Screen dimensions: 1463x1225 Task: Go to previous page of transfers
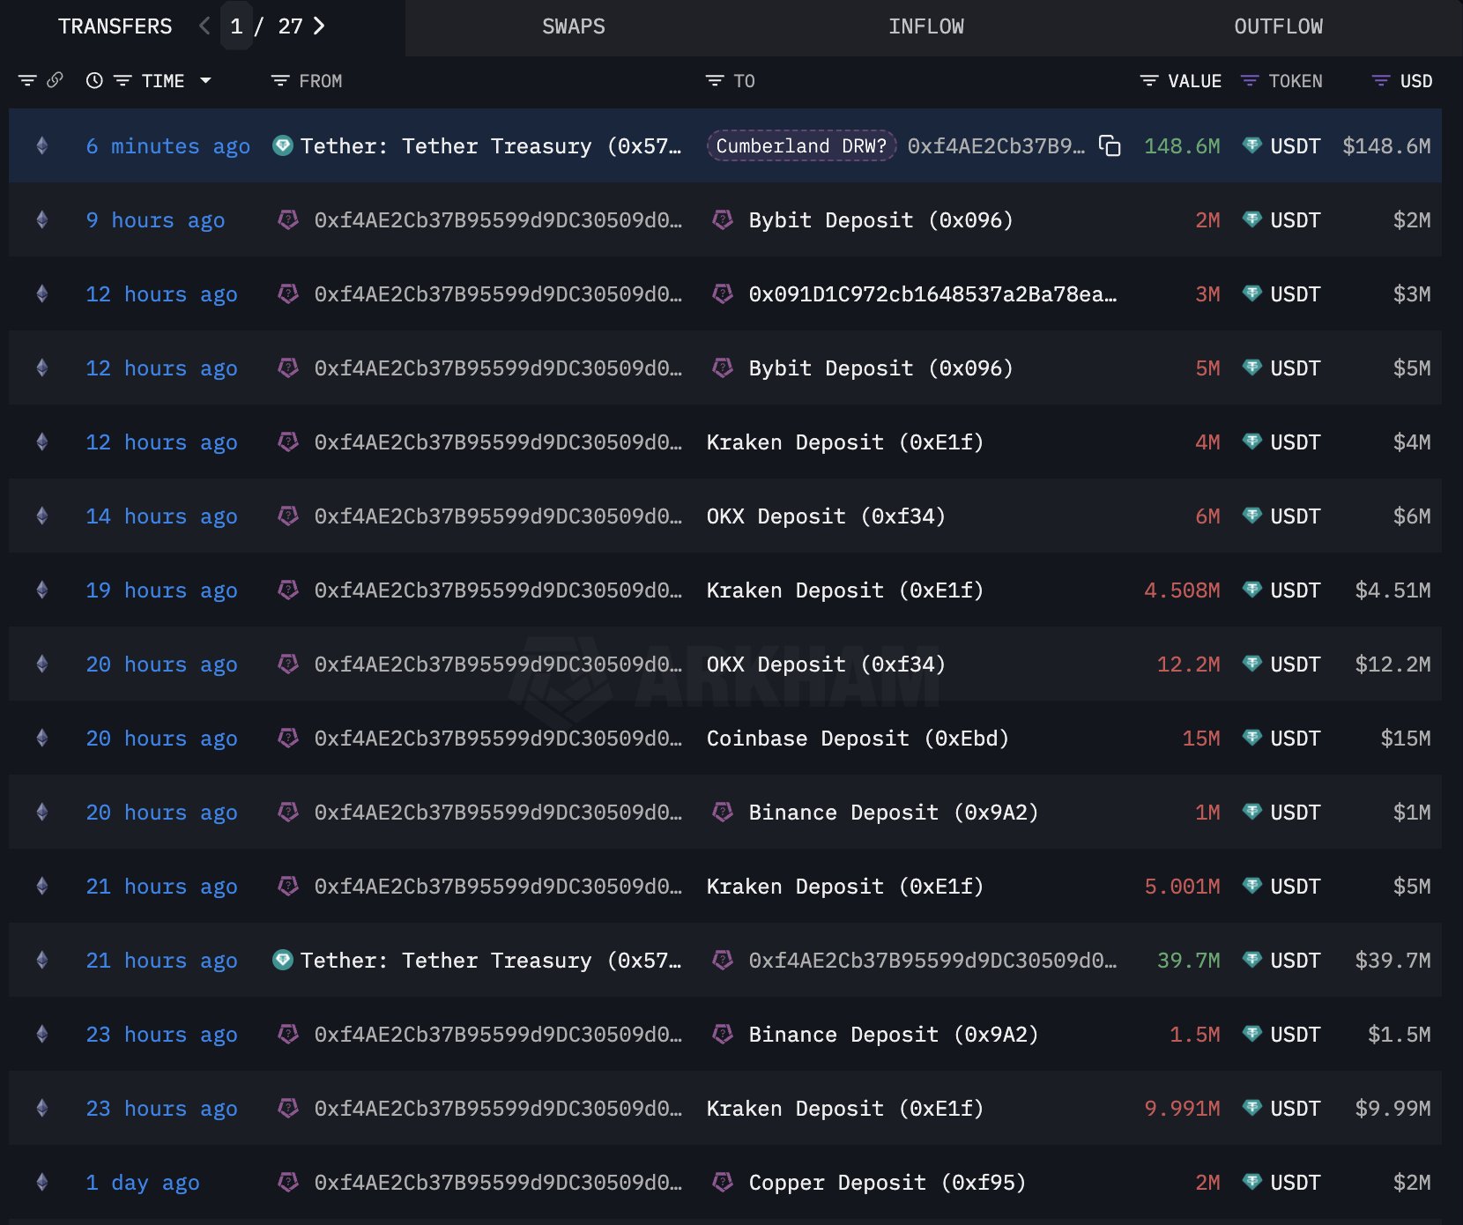[204, 26]
